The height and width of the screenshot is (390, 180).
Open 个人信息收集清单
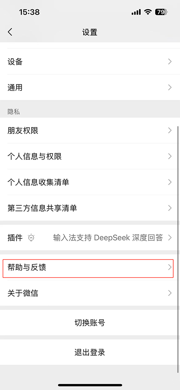pos(90,182)
